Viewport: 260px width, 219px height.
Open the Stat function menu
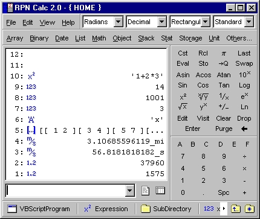tap(167, 38)
